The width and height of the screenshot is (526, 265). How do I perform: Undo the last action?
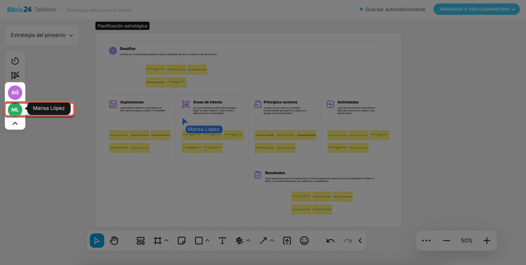pos(330,241)
